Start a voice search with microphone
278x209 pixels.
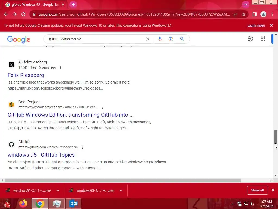tap(160, 39)
